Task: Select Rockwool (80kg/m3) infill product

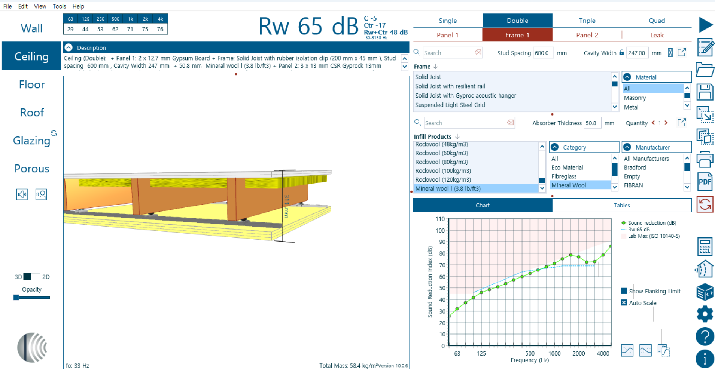Action: 441,162
